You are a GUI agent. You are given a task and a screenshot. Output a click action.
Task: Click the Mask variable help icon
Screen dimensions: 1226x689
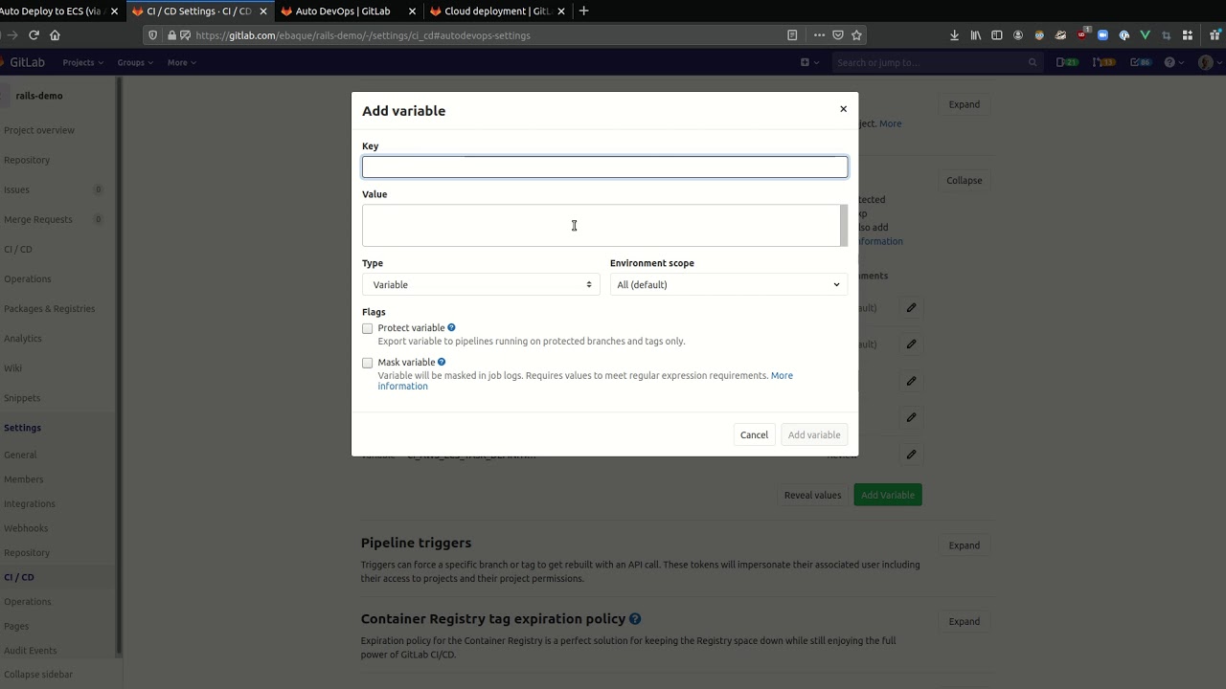(x=442, y=363)
